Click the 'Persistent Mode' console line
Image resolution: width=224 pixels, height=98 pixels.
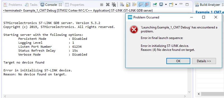coord(53,39)
